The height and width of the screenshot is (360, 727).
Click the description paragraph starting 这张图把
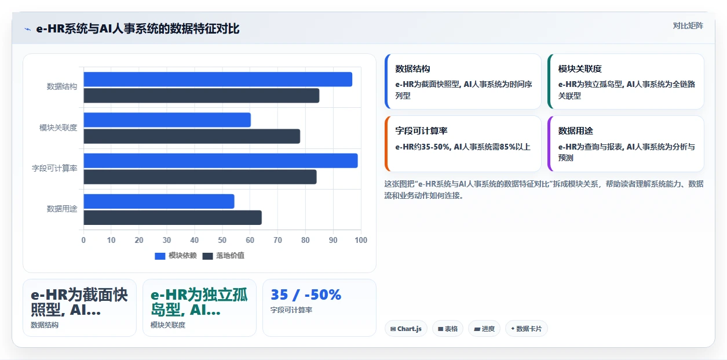(x=544, y=190)
